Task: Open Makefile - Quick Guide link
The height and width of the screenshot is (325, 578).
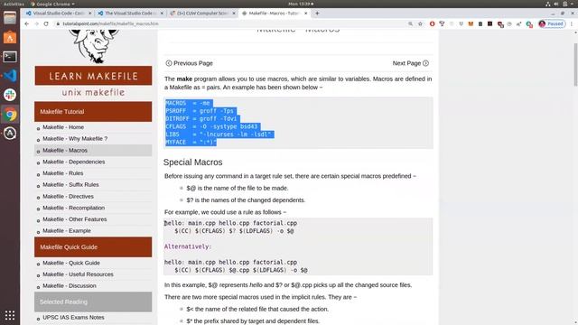Action: 71,263
